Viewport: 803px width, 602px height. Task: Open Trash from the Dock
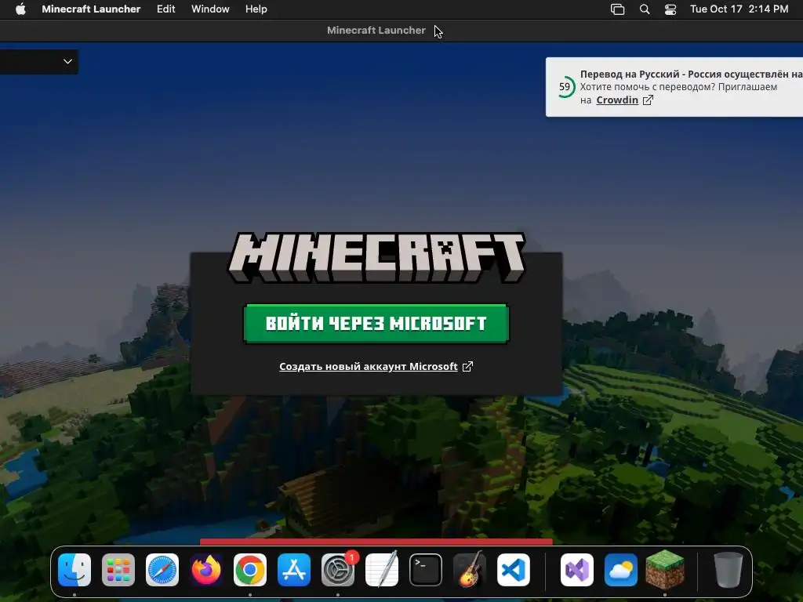[729, 570]
